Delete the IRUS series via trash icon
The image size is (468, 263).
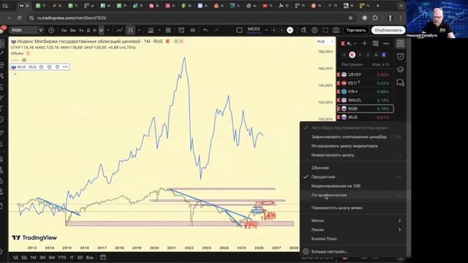click(x=57, y=67)
